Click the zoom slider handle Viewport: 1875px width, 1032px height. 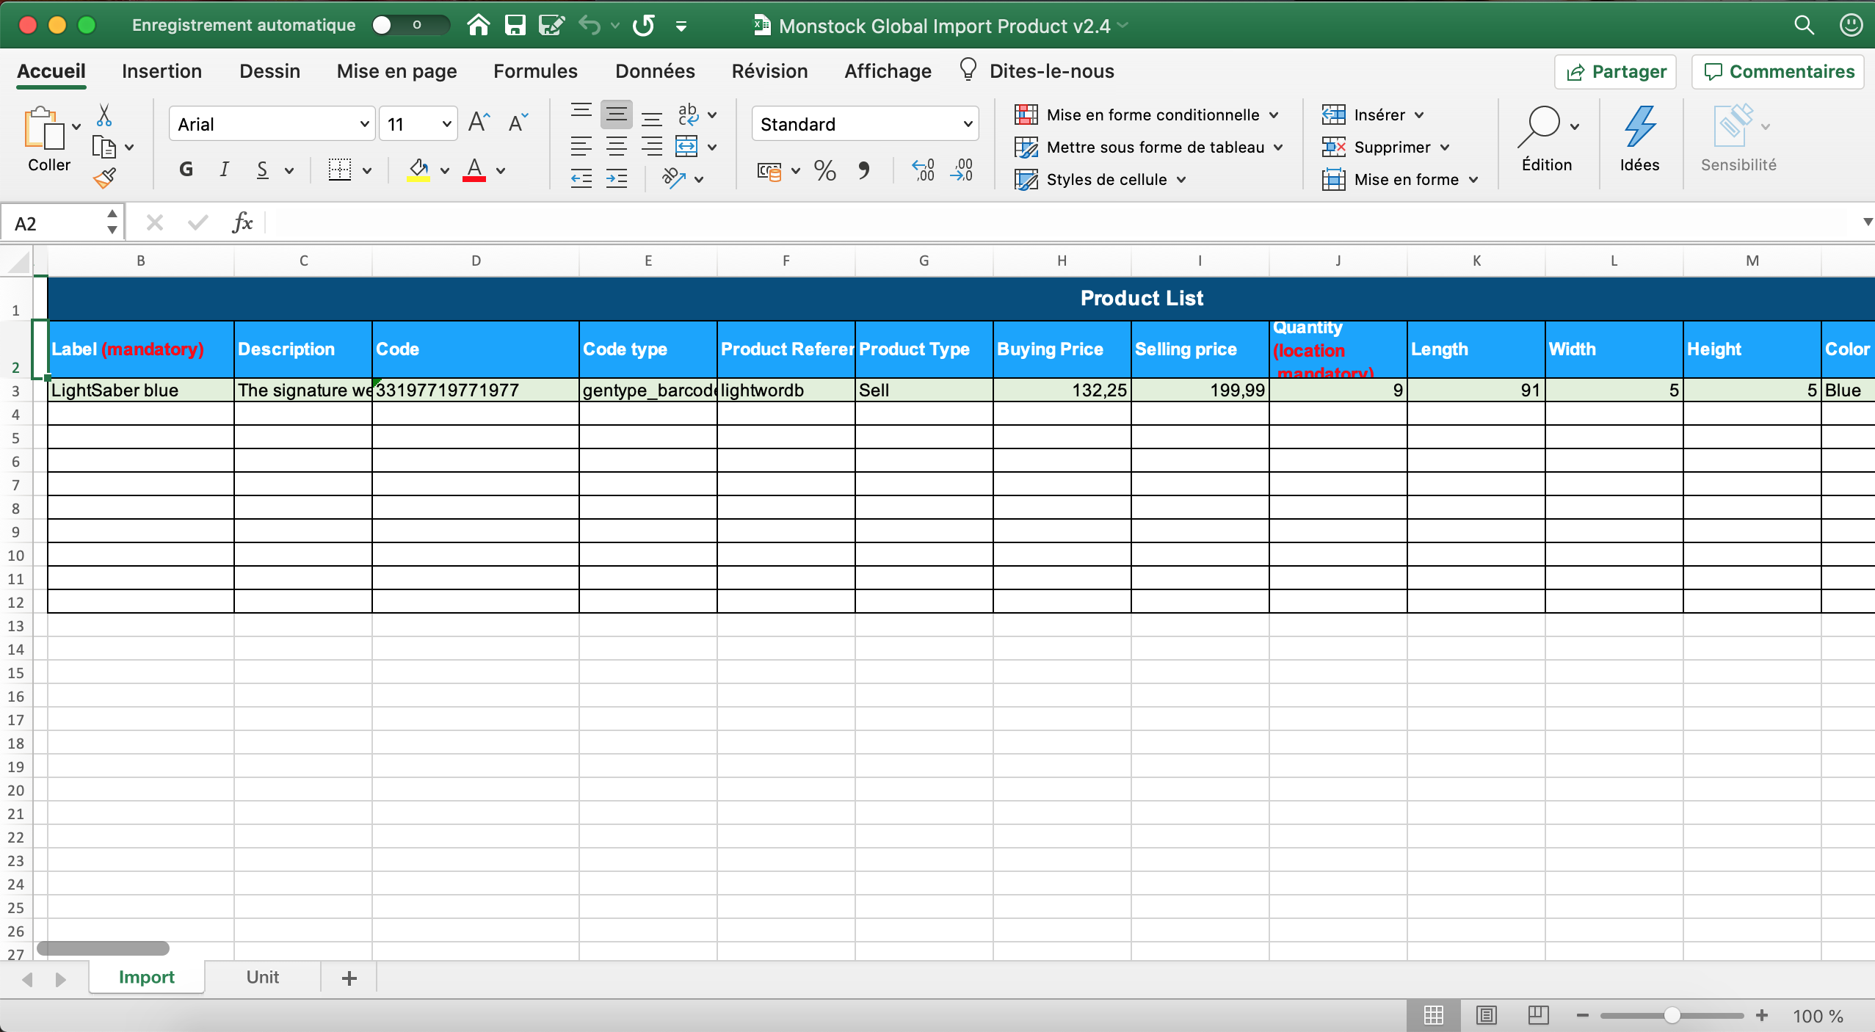(x=1672, y=1015)
